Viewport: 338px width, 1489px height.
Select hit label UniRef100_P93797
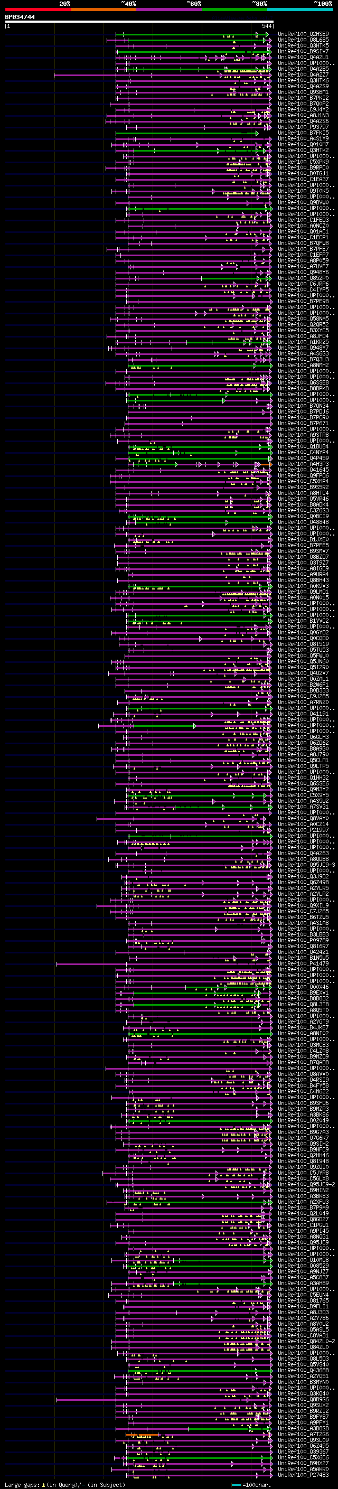(x=303, y=127)
